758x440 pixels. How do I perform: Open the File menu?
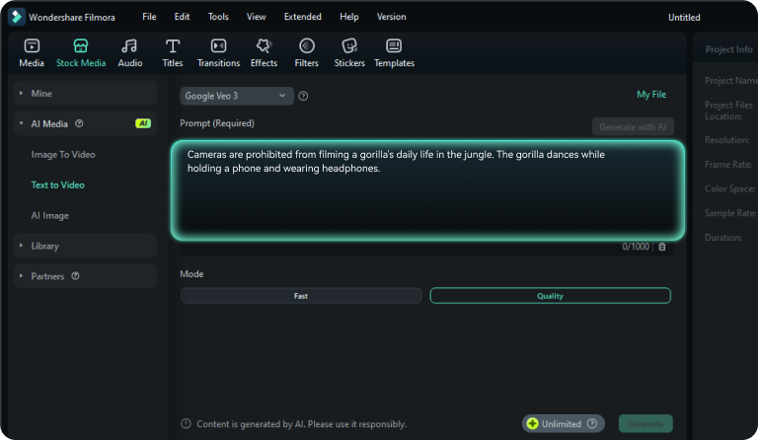[x=149, y=17]
